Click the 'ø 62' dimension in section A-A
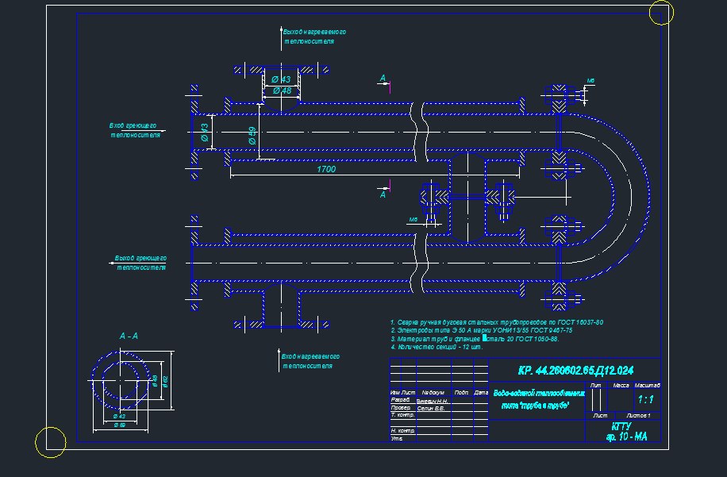 [x=166, y=381]
